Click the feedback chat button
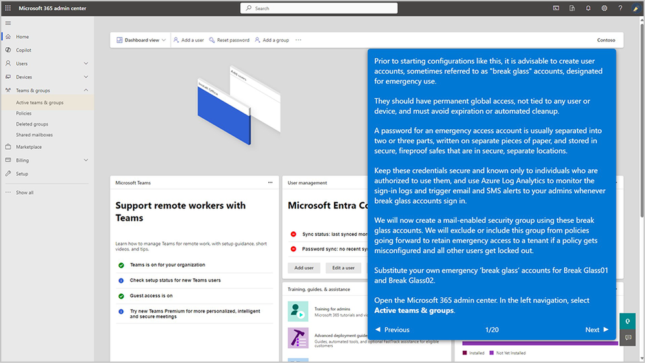 (628, 338)
